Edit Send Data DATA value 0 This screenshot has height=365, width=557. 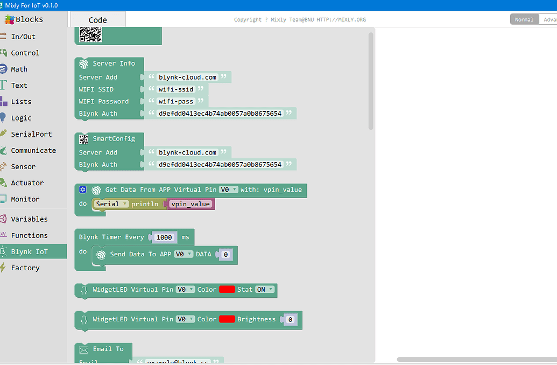[225, 255]
